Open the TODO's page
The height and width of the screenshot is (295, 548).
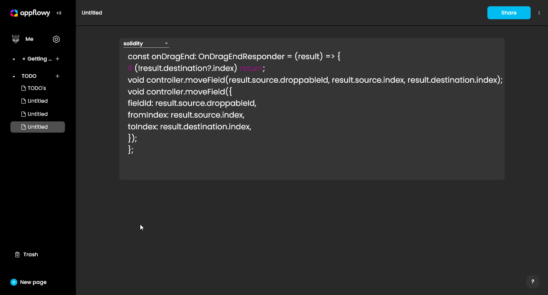(x=36, y=88)
